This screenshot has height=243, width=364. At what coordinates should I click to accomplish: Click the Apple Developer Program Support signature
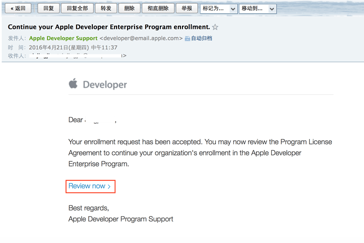(121, 219)
